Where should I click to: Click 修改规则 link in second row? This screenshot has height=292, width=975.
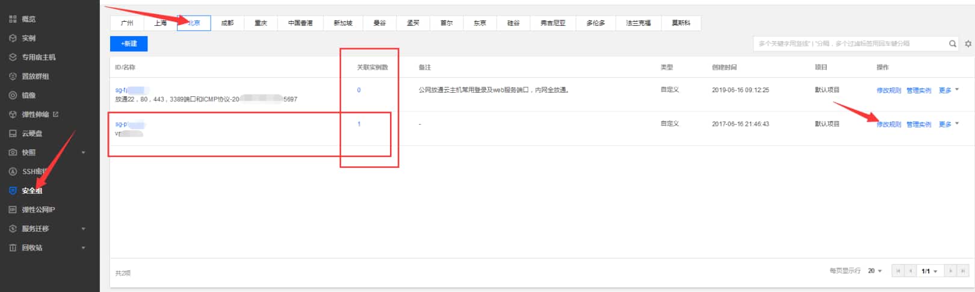coord(888,125)
